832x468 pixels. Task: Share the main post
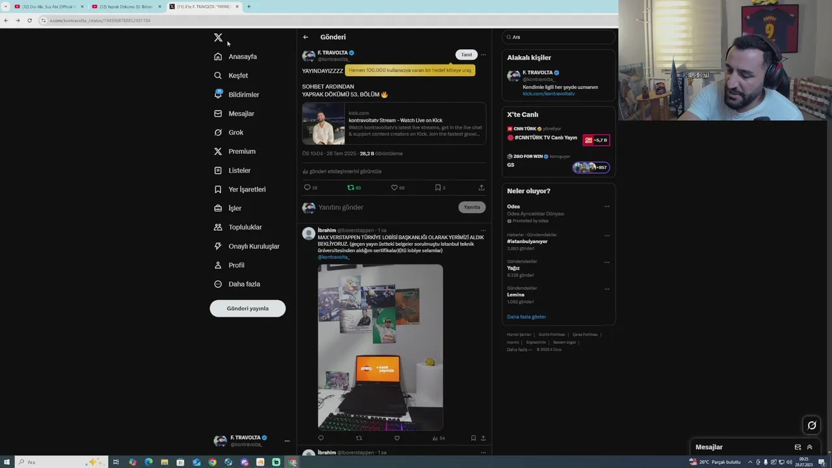(x=482, y=187)
